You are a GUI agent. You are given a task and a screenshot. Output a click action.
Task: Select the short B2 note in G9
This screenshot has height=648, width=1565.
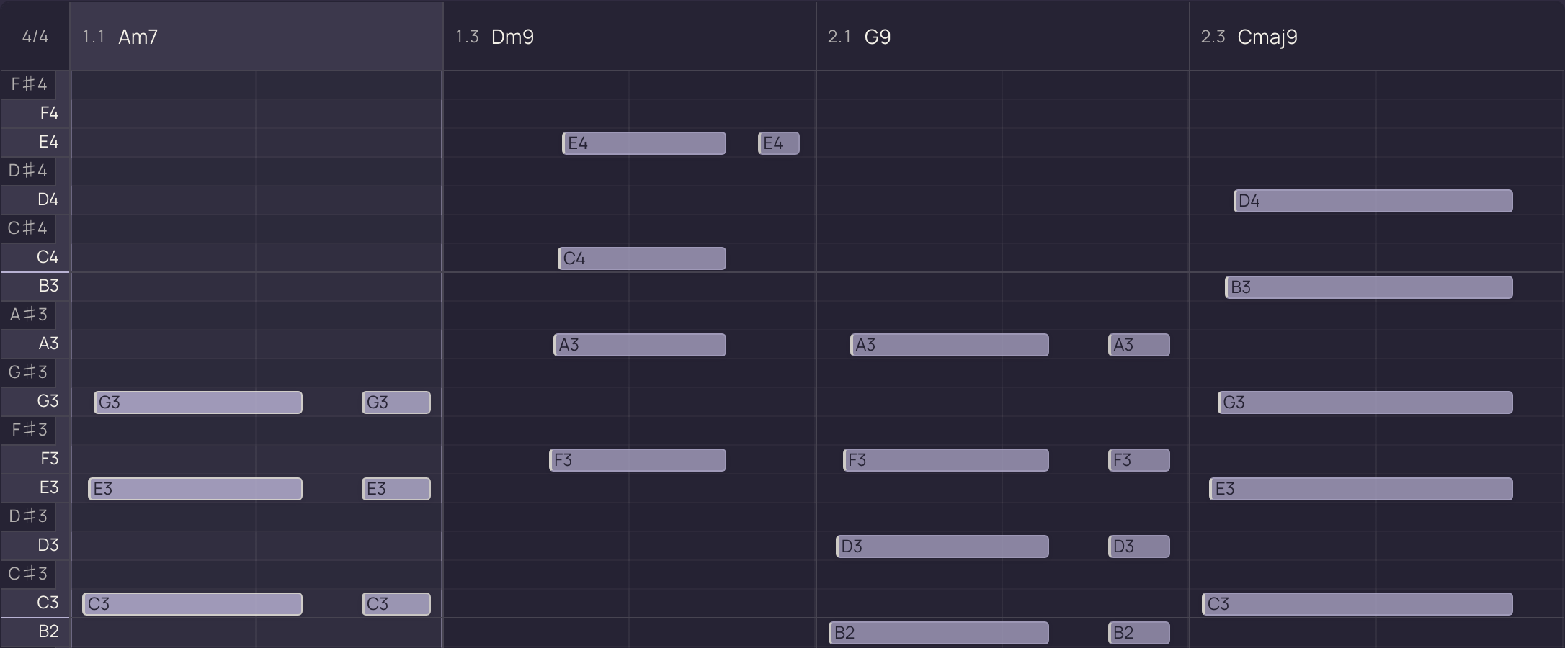click(x=1139, y=633)
